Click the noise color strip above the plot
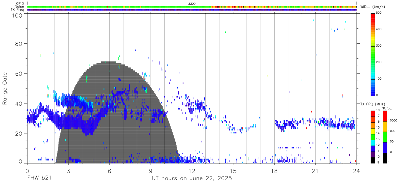The height and width of the screenshot is (185, 401). click(x=192, y=7)
